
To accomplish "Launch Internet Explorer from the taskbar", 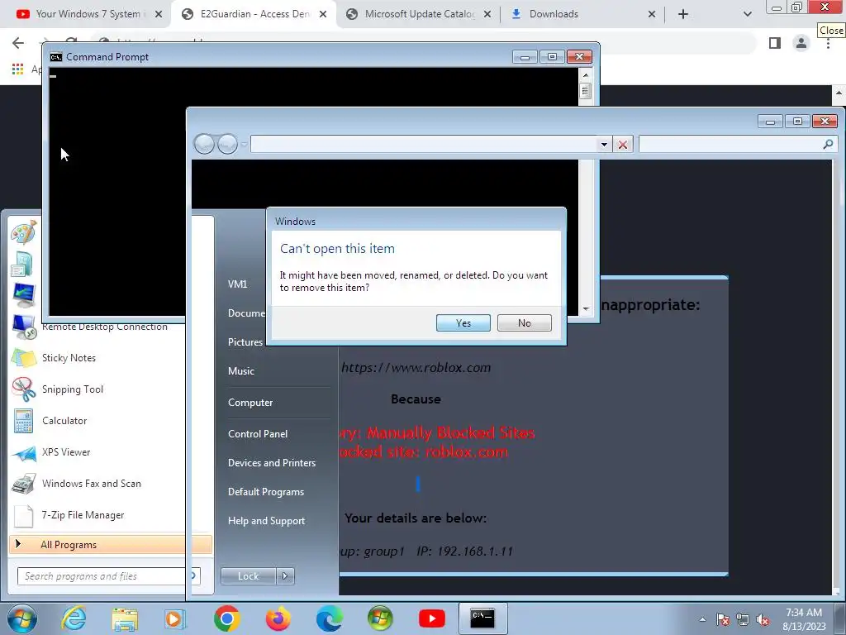I will tap(74, 618).
